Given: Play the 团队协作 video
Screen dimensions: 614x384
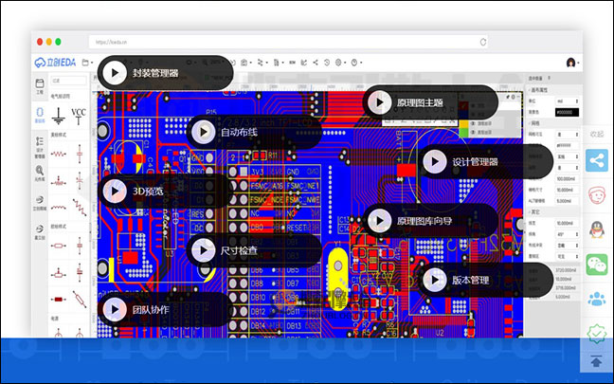Looking at the screenshot, I should [x=115, y=309].
